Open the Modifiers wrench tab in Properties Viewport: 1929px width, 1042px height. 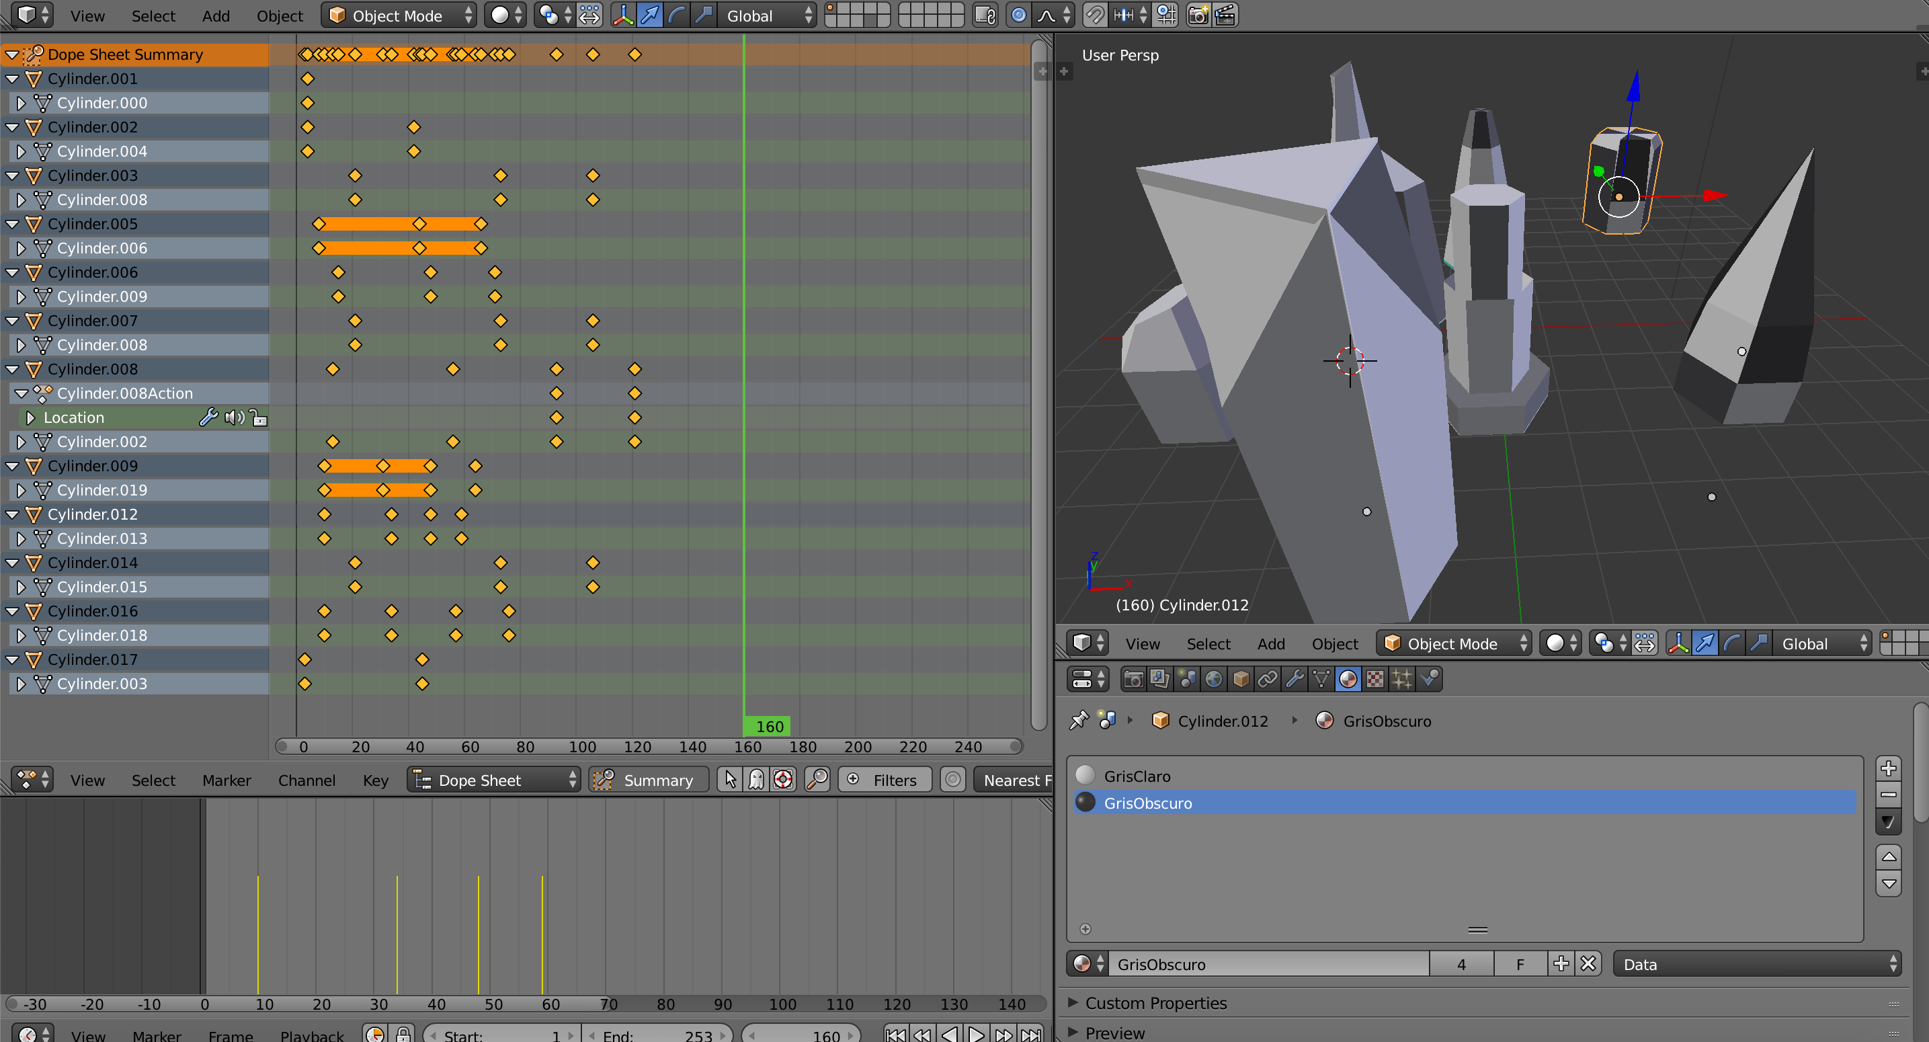coord(1295,680)
